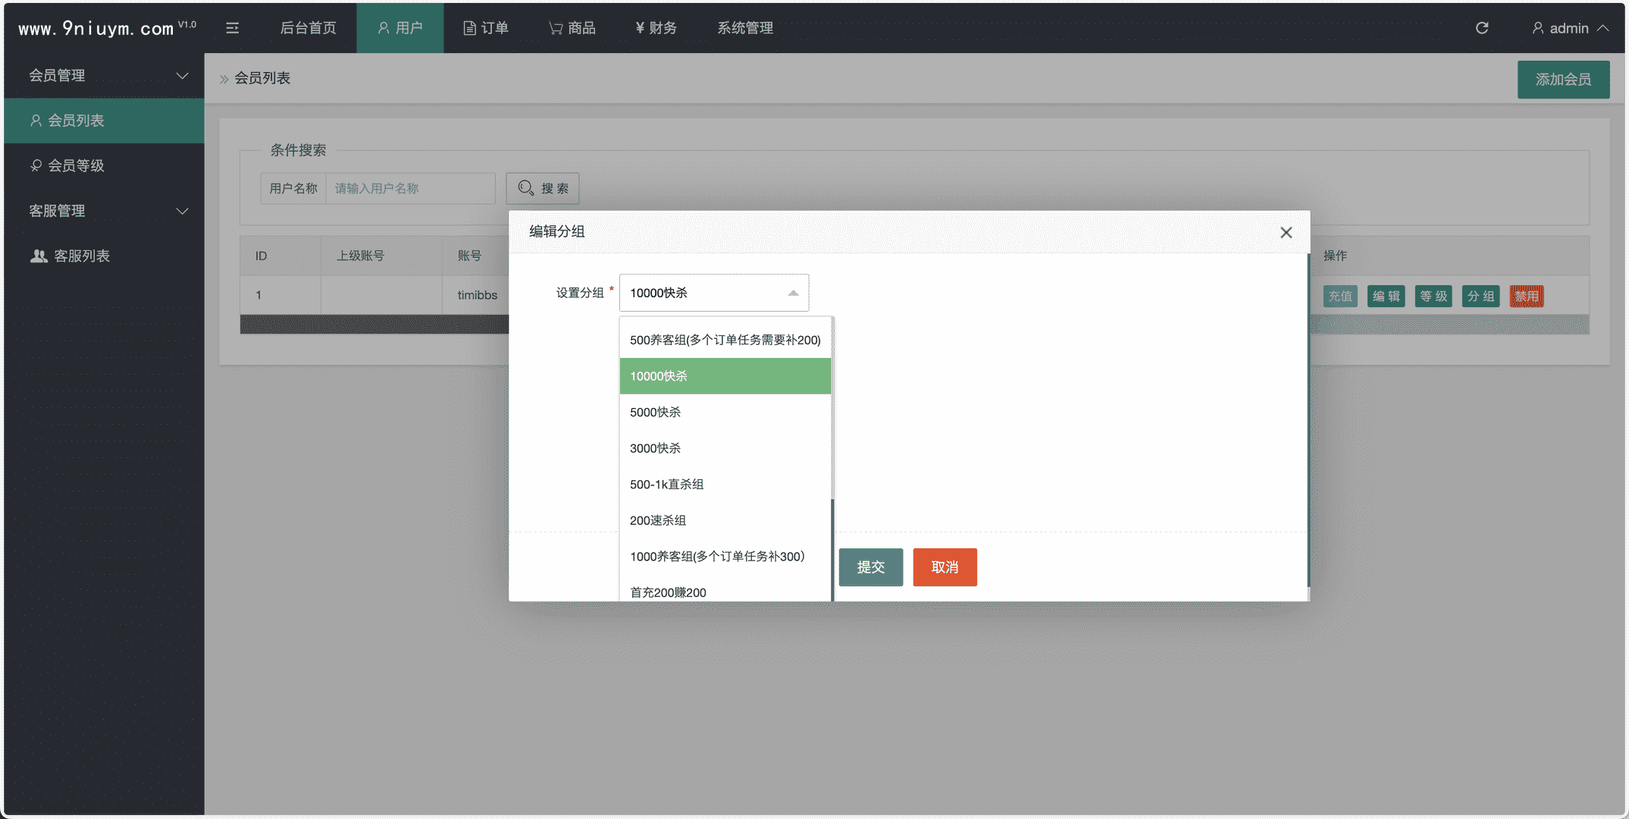Click the magnifier icon in search button
Screen dimensions: 1629x819
[x=525, y=187]
